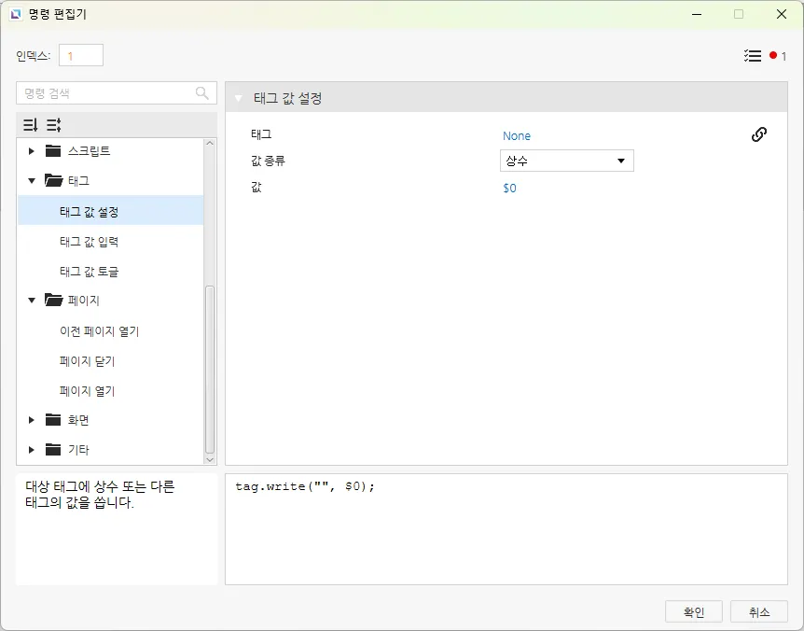804x631 pixels.
Task: Click the 스크립트 folder icon
Action: 52,151
